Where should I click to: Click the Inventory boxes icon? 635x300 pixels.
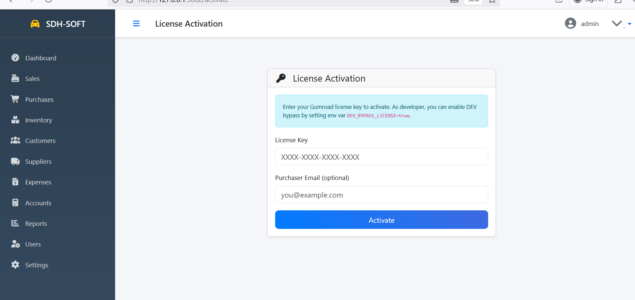click(x=15, y=120)
